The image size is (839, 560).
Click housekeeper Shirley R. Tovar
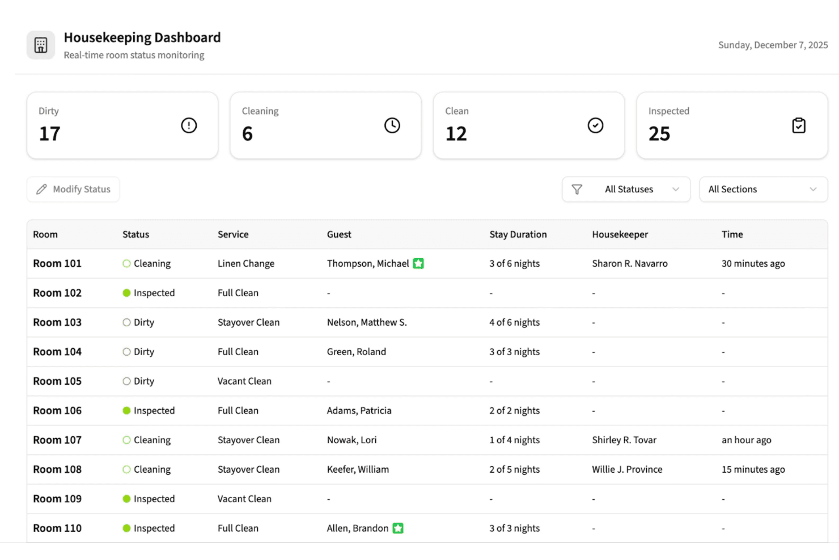(624, 440)
